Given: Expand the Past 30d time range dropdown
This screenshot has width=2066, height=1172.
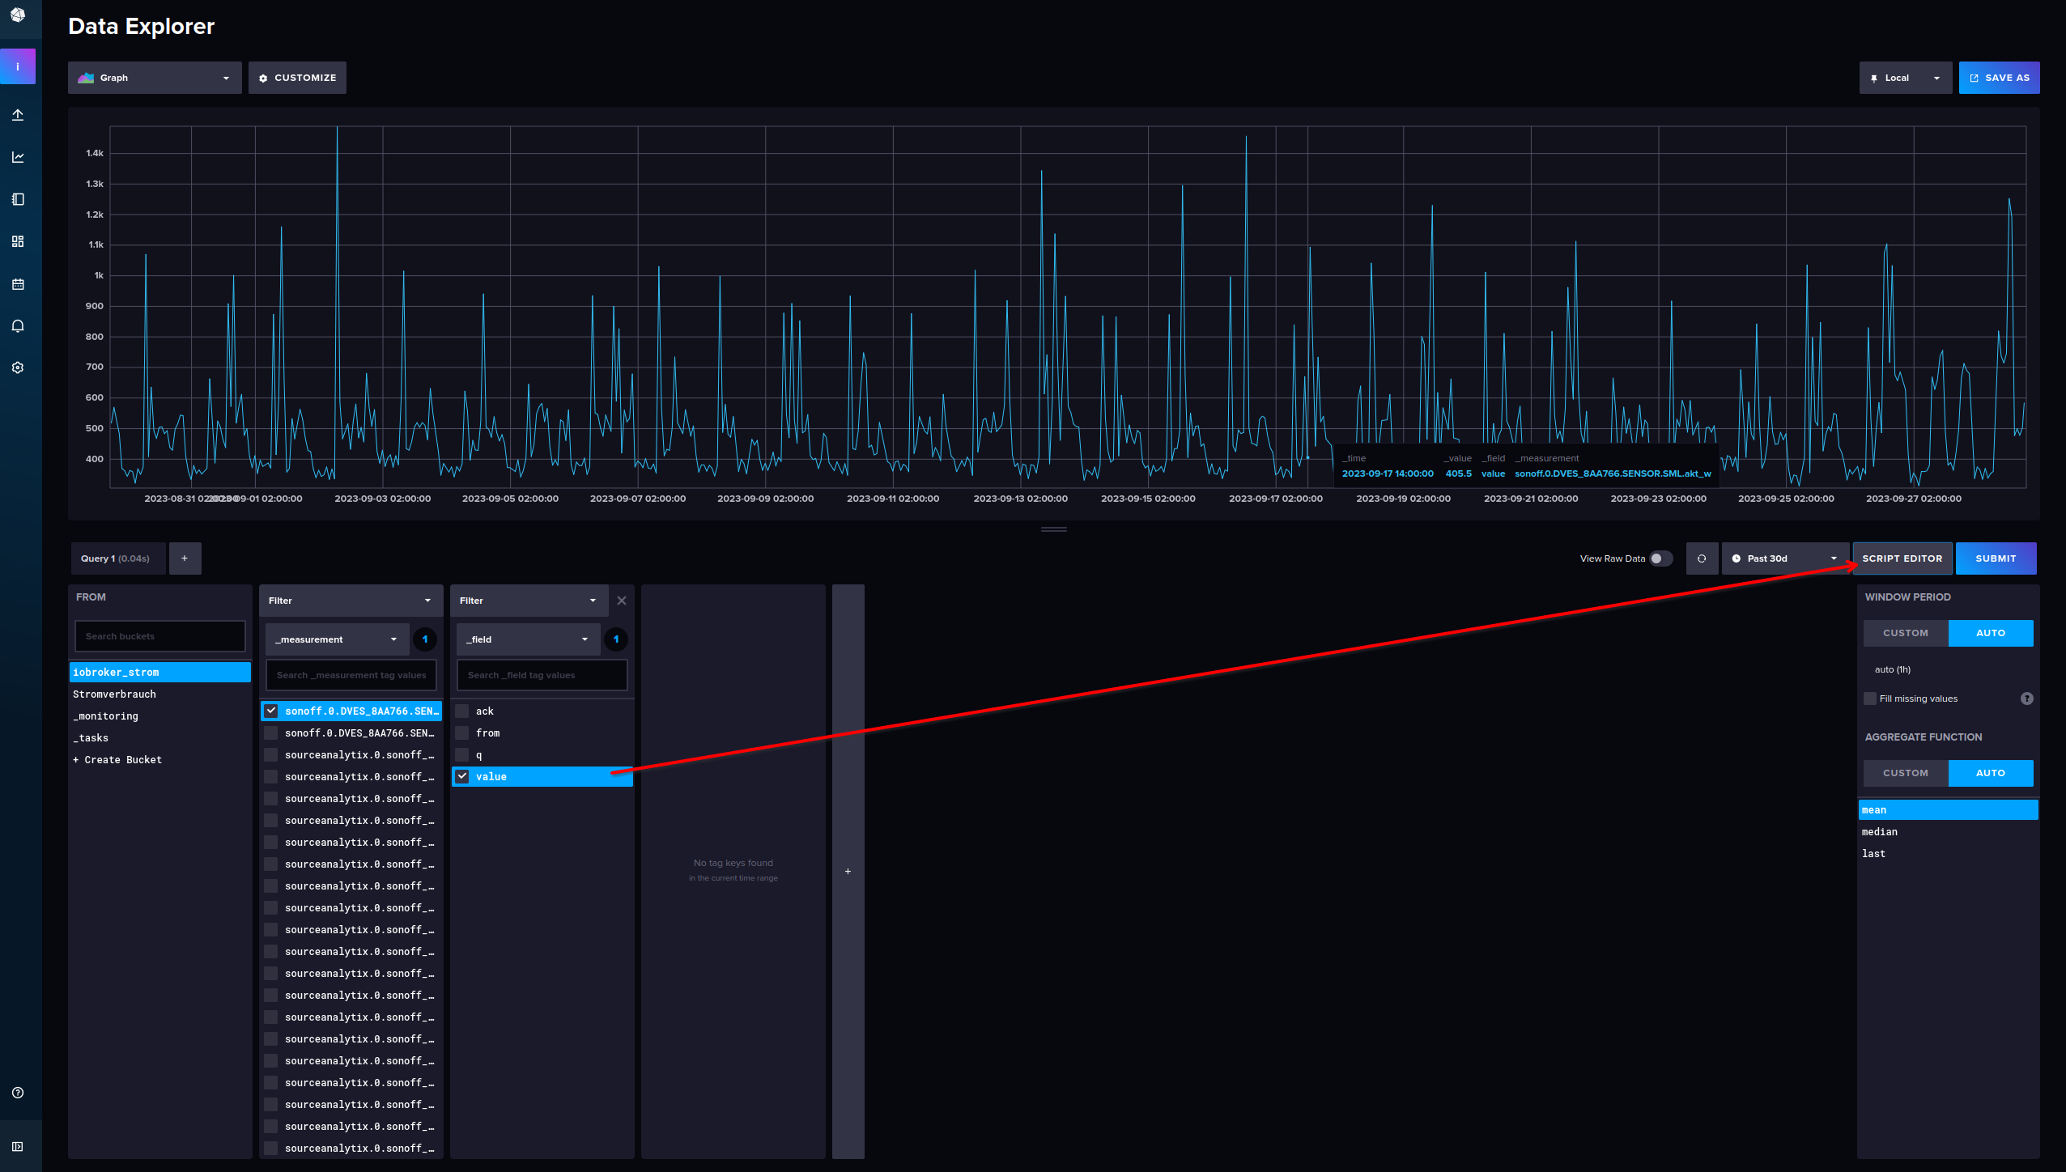Looking at the screenshot, I should pos(1785,558).
